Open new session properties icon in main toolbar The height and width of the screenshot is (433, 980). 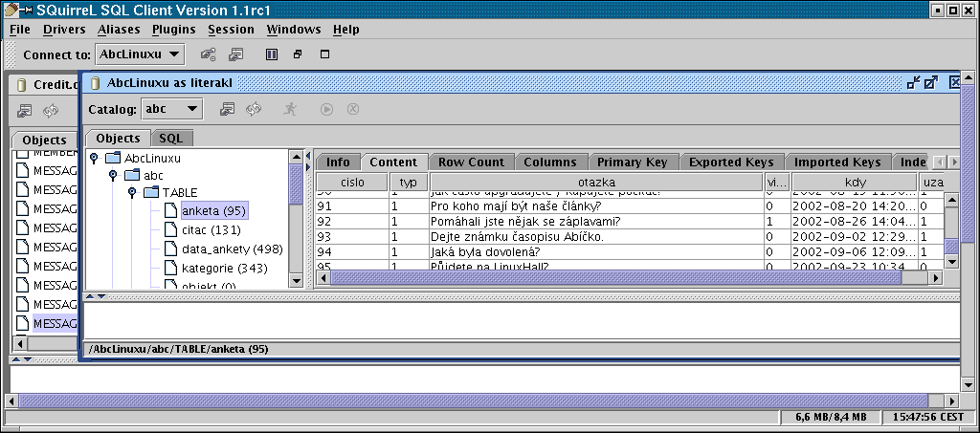click(235, 54)
